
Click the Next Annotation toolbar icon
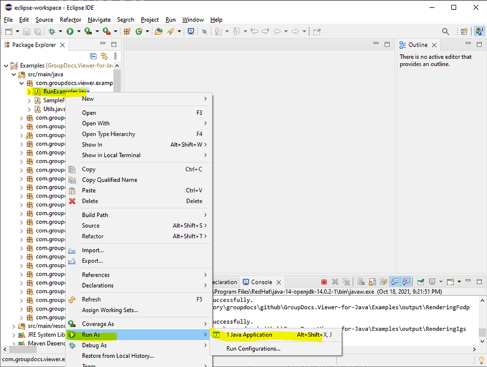(219, 31)
